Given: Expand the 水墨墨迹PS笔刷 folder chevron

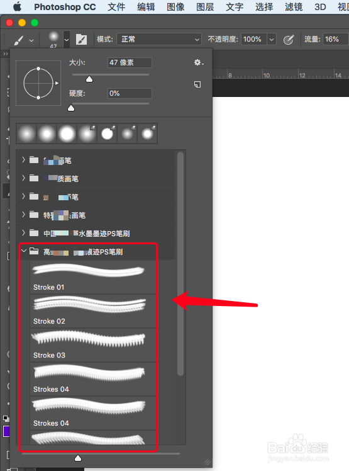Looking at the screenshot, I should click(23, 233).
